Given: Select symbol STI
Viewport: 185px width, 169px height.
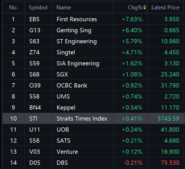Looking at the screenshot, I should [x=33, y=118].
